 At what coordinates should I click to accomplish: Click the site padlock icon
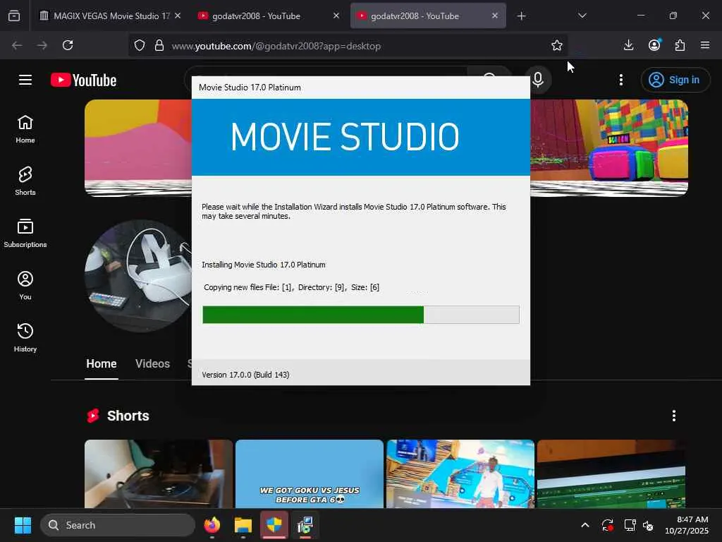159,45
